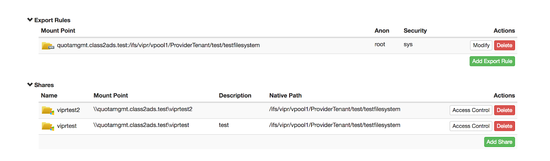The image size is (550, 161).
Task: Click the Shares section heading
Action: [44, 85]
